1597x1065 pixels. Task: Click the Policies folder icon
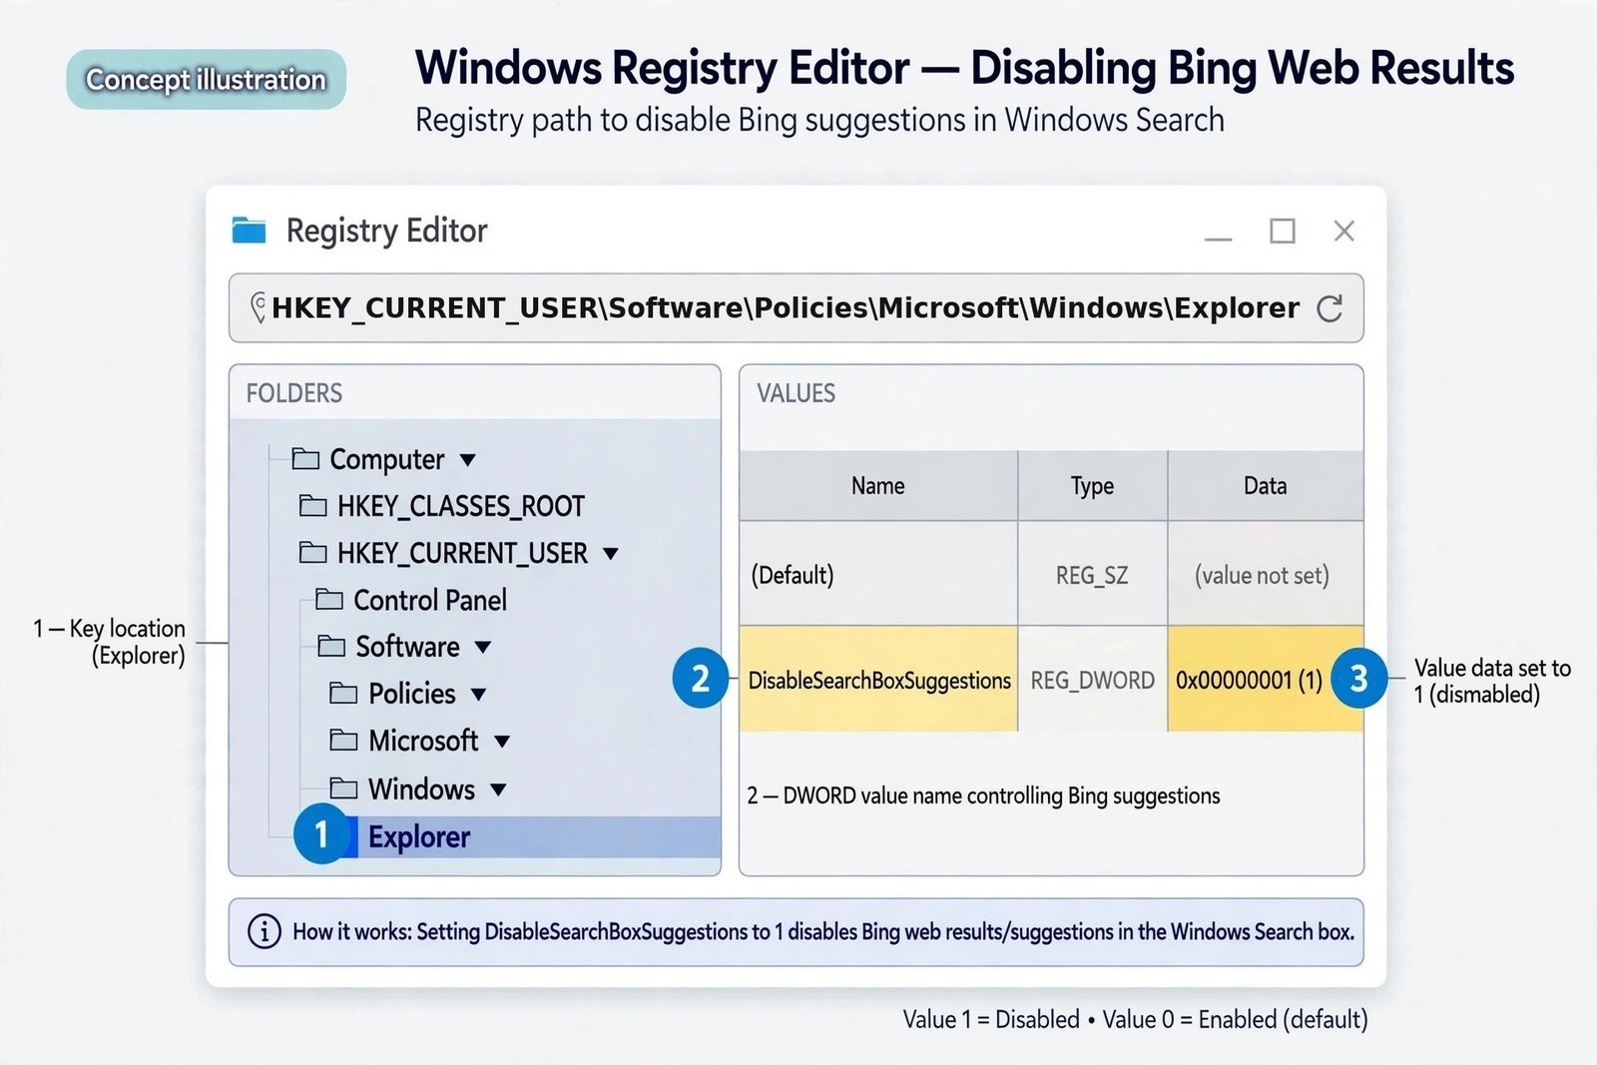tap(343, 693)
